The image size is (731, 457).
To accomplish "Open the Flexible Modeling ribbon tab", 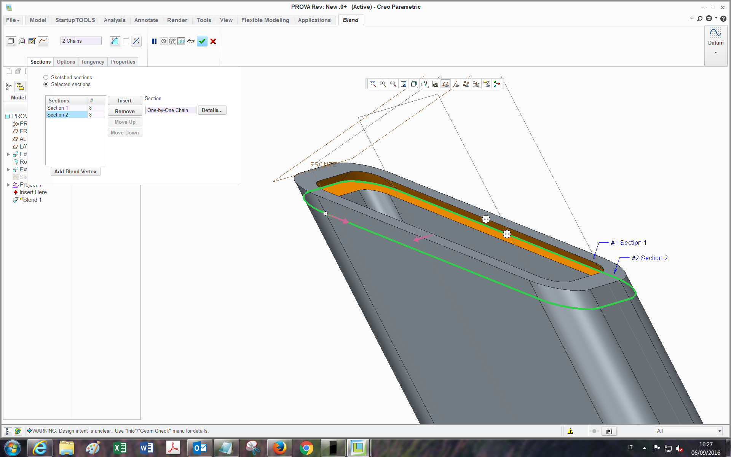I will (265, 20).
